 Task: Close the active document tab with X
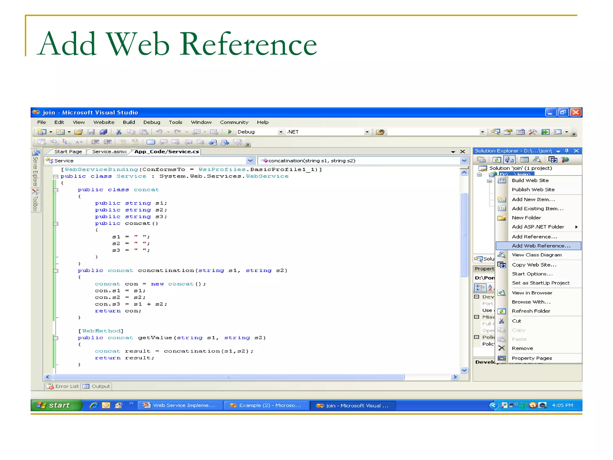coord(462,152)
